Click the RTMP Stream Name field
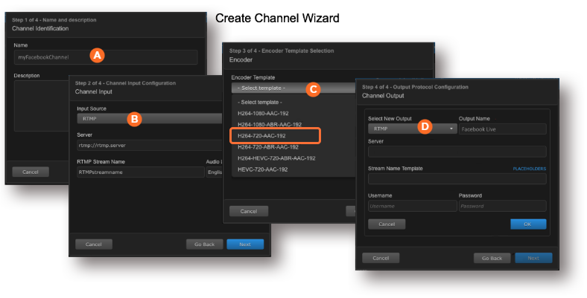 pos(140,172)
